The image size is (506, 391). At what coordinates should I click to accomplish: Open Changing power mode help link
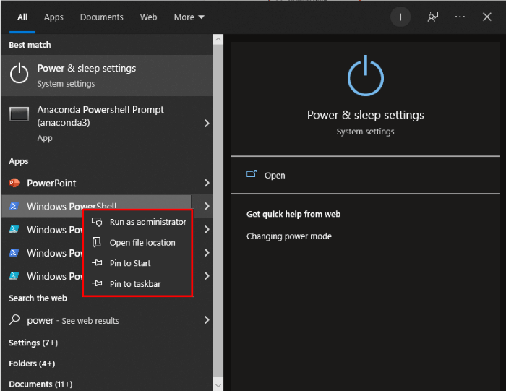click(x=289, y=236)
